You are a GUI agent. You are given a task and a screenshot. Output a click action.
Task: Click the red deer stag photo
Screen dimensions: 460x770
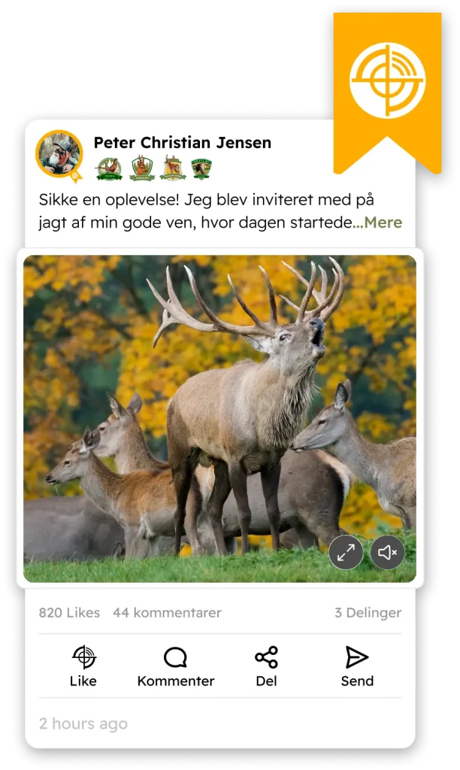220,419
